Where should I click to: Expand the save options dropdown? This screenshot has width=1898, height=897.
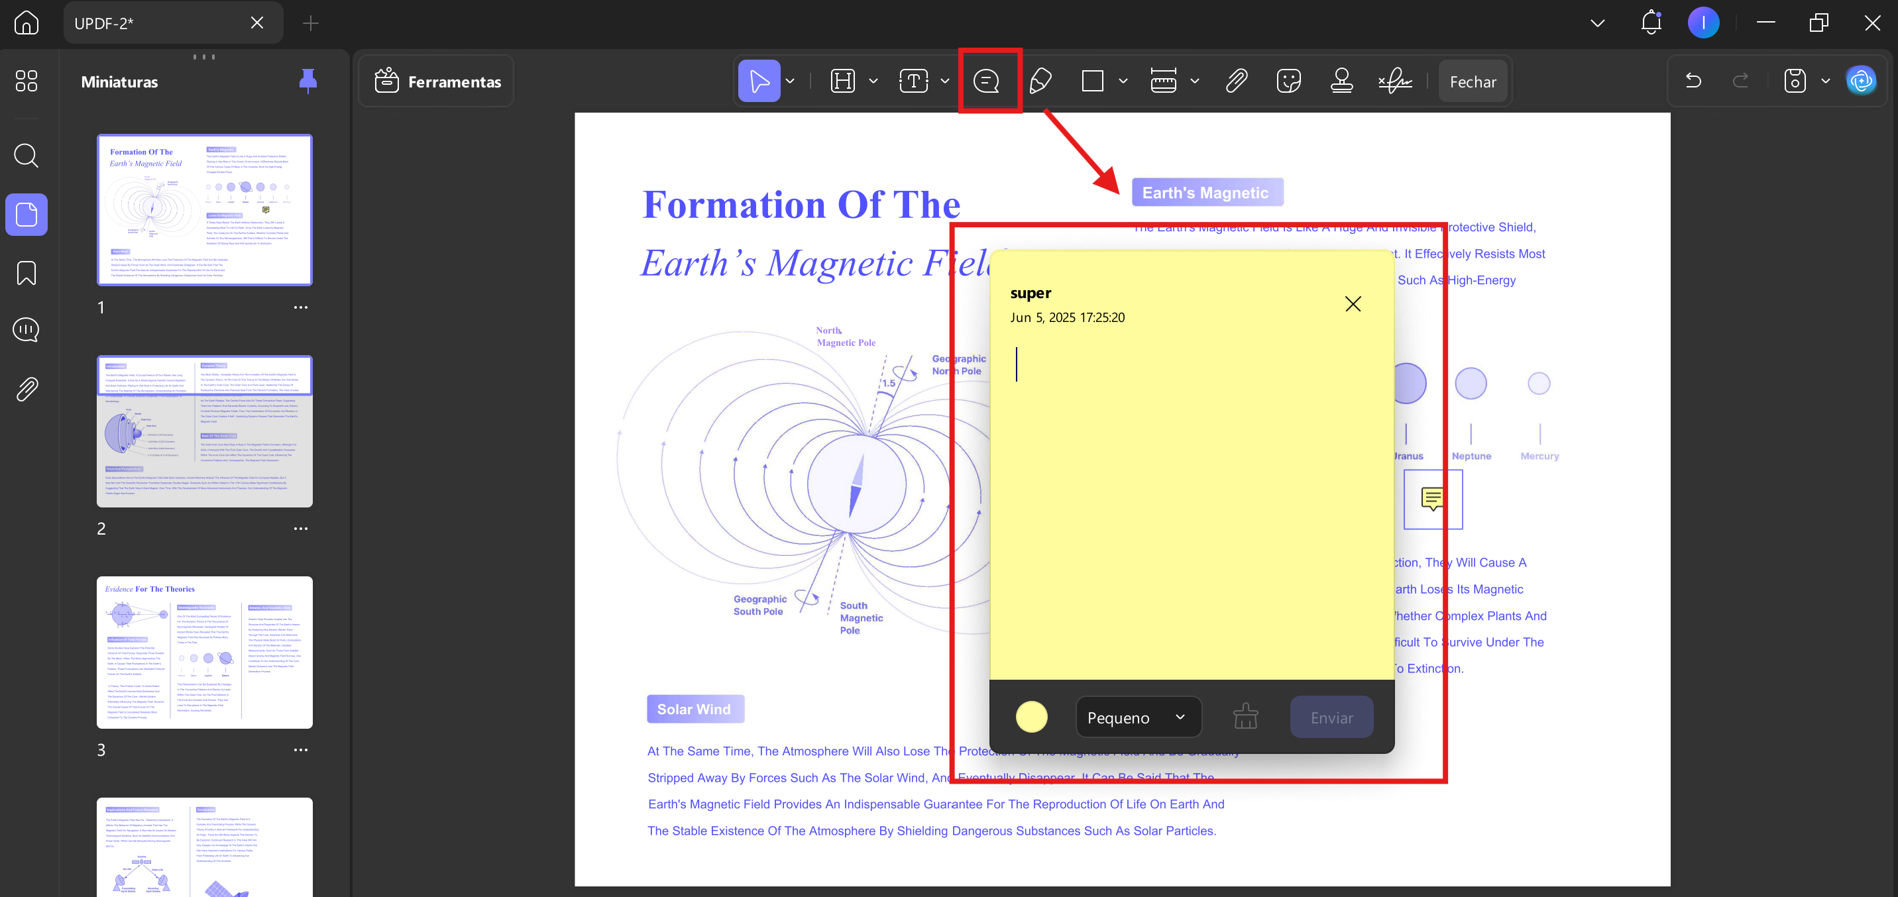[x=1825, y=81]
